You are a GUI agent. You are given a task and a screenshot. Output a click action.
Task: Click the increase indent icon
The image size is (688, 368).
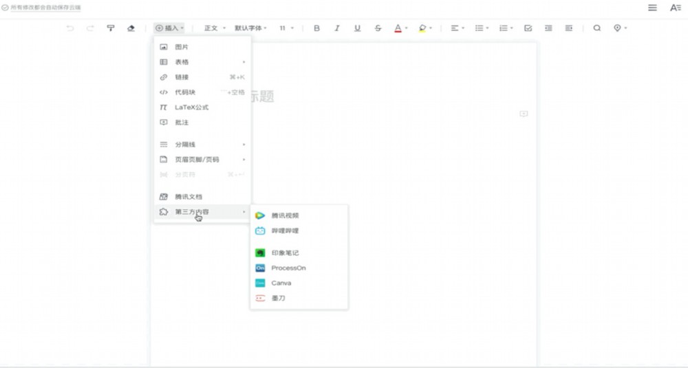[569, 28]
